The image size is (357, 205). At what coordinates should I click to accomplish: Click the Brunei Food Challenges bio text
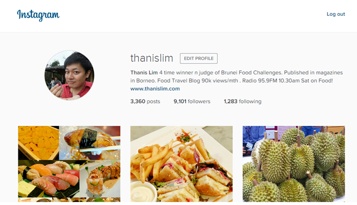[251, 72]
